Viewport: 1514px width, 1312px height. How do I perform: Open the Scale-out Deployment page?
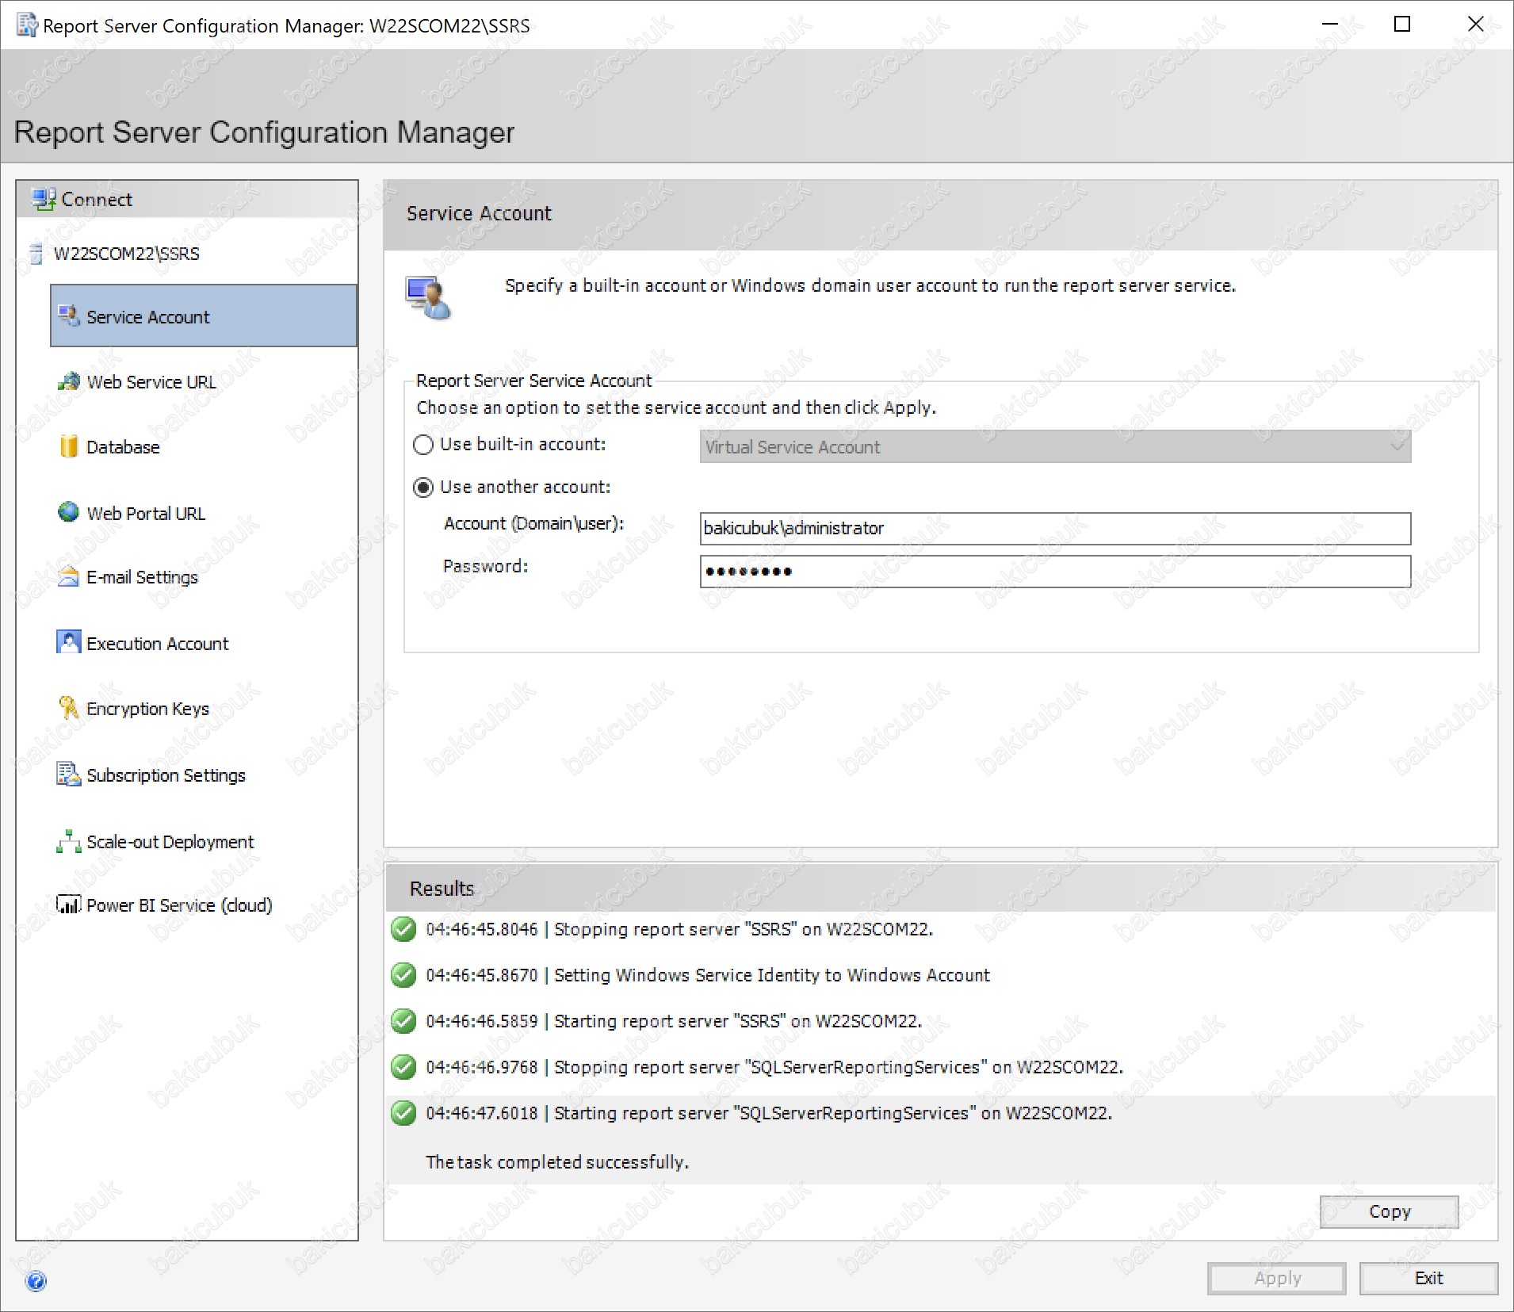(x=170, y=842)
